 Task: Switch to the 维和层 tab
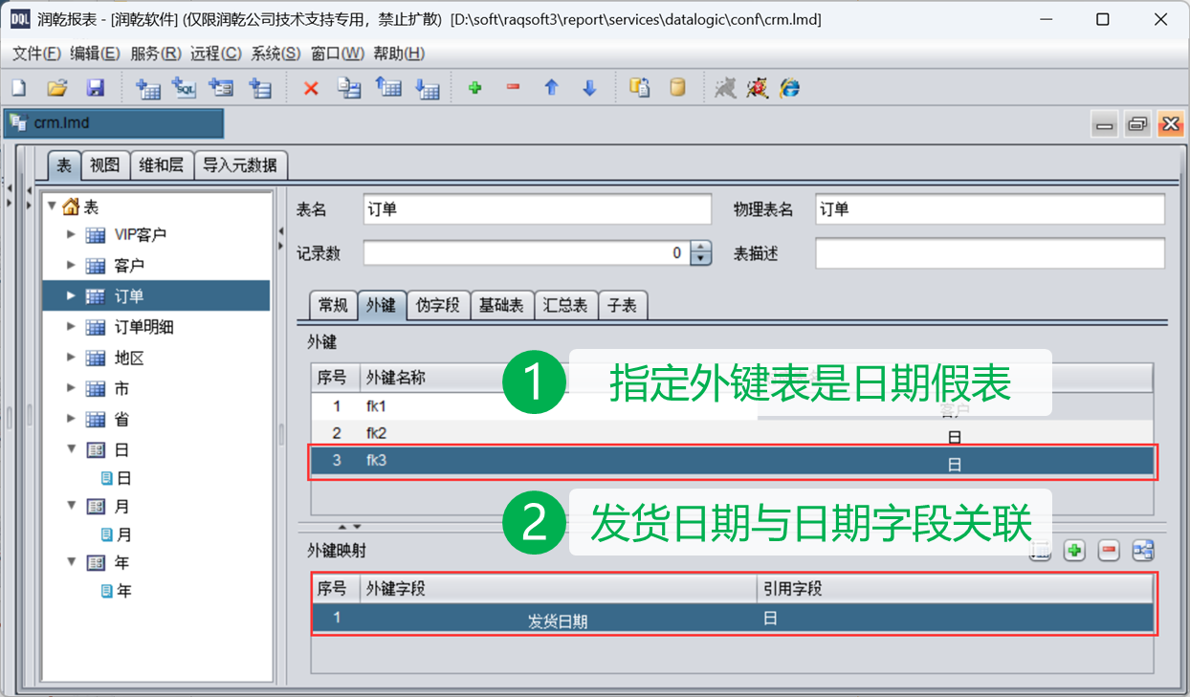(162, 165)
